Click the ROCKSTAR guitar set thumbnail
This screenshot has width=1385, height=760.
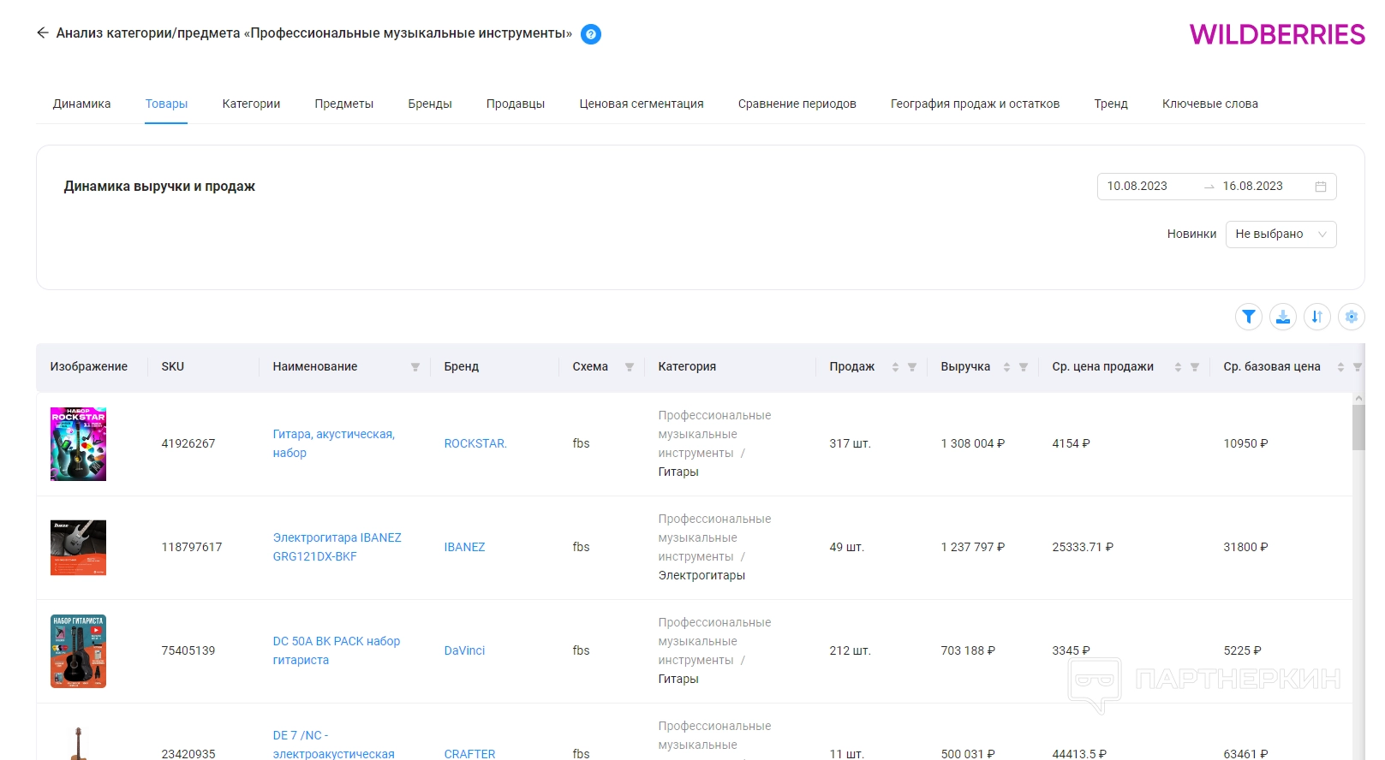(x=78, y=444)
